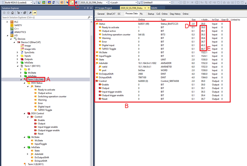Click the search magnifier icon in Solution Explorer

[x=89, y=17]
